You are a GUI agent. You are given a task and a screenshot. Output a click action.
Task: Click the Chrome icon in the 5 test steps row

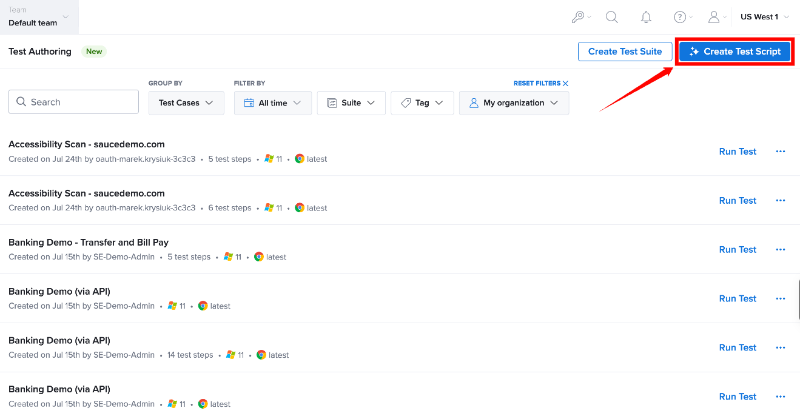pyautogui.click(x=300, y=159)
